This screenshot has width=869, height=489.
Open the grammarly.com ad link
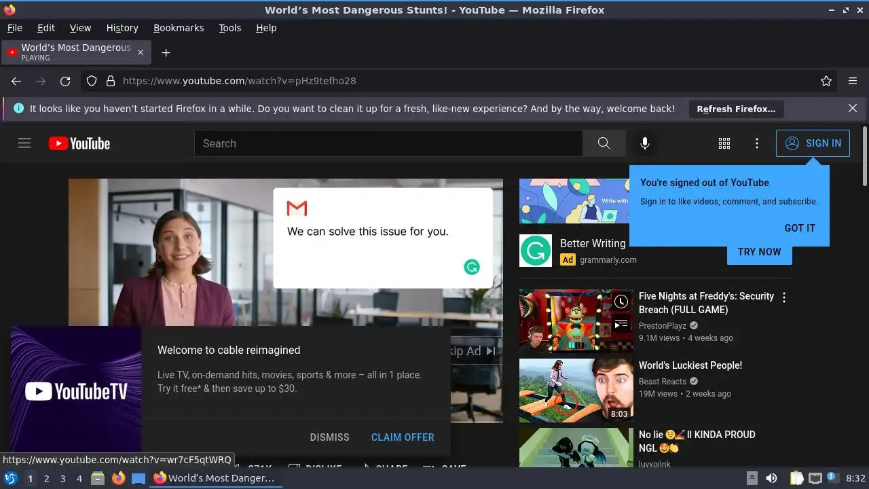coord(608,259)
